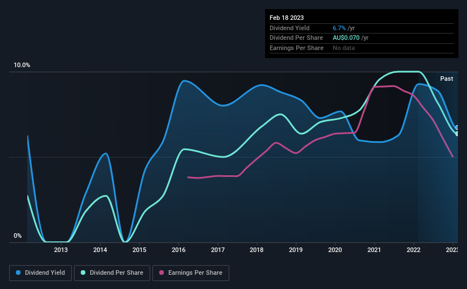Screen dimensions: 467x289
Task: Click the No data earnings value
Action: click(x=344, y=48)
